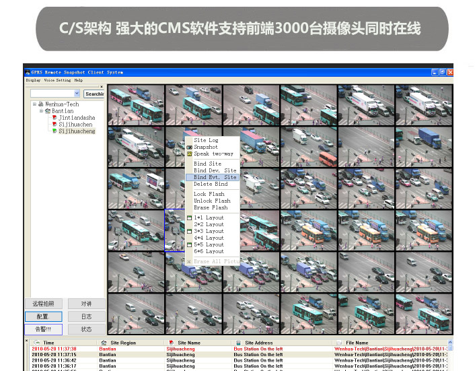Collapse the Wenhua-Tech tree node

(34, 104)
